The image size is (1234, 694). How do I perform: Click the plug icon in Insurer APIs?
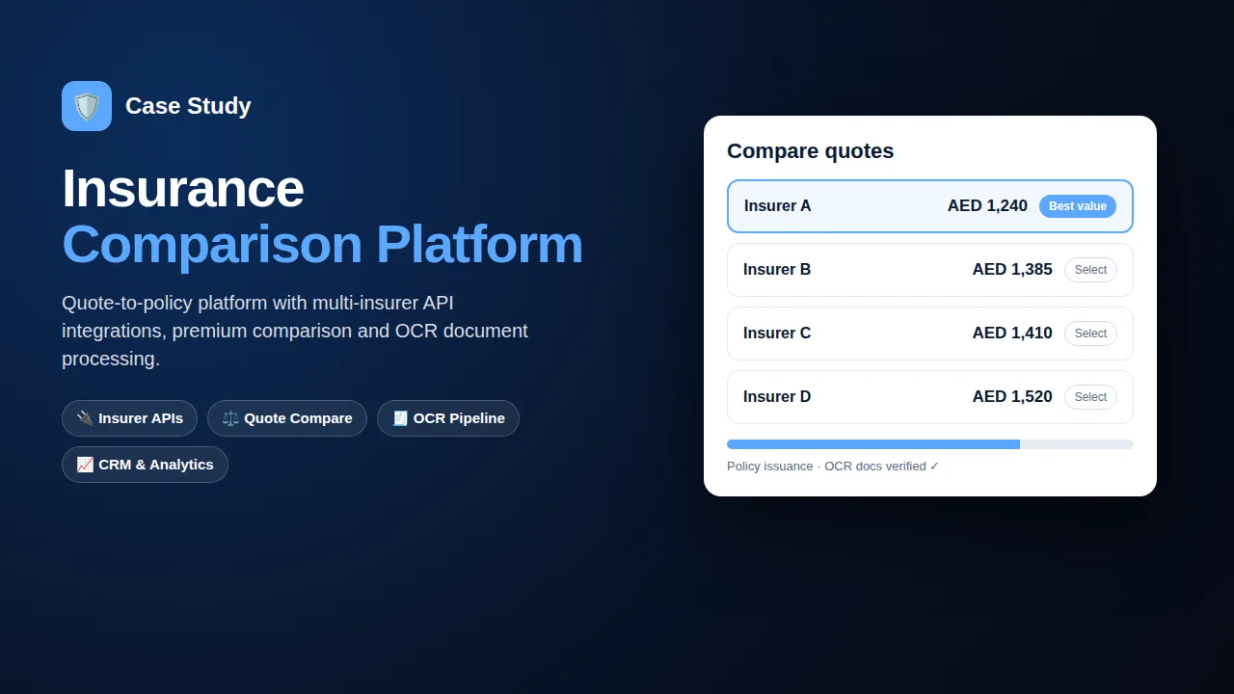pyautogui.click(x=85, y=418)
